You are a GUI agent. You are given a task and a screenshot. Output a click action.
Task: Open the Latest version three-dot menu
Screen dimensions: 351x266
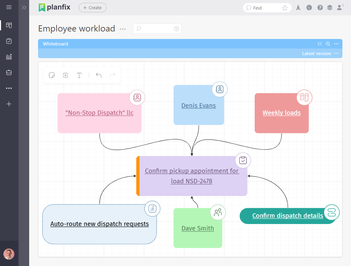tap(336, 53)
